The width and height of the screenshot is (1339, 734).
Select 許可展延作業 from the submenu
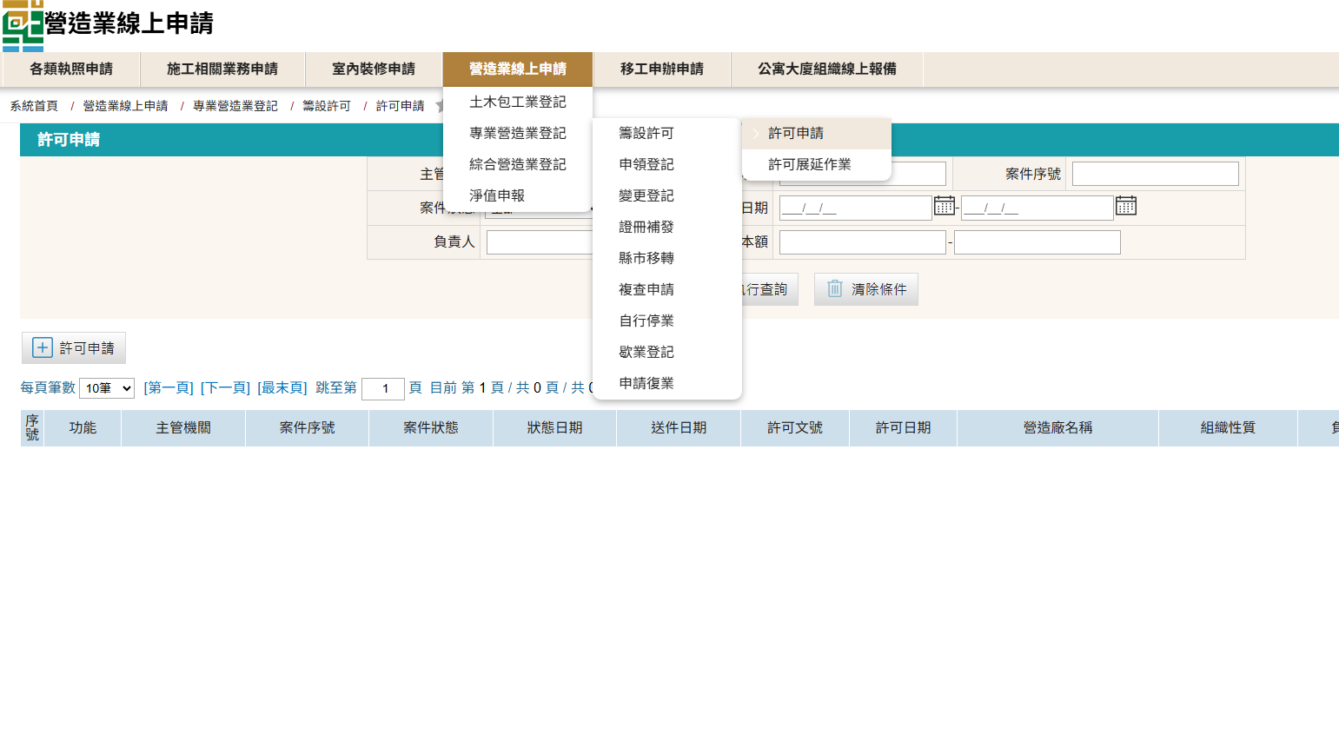pyautogui.click(x=809, y=164)
